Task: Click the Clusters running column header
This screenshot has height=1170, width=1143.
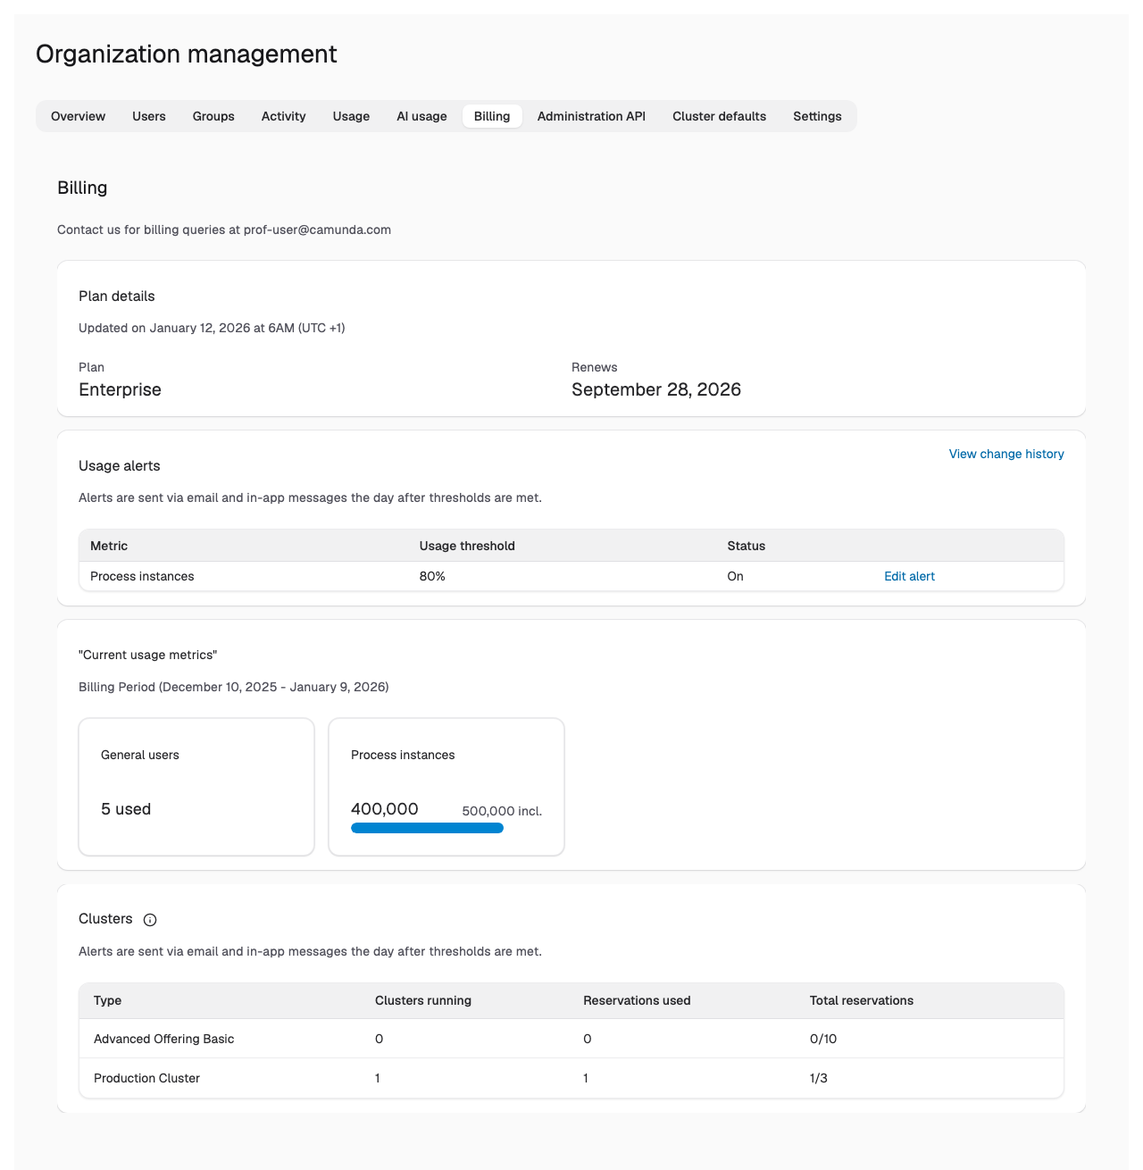Action: tap(423, 1000)
